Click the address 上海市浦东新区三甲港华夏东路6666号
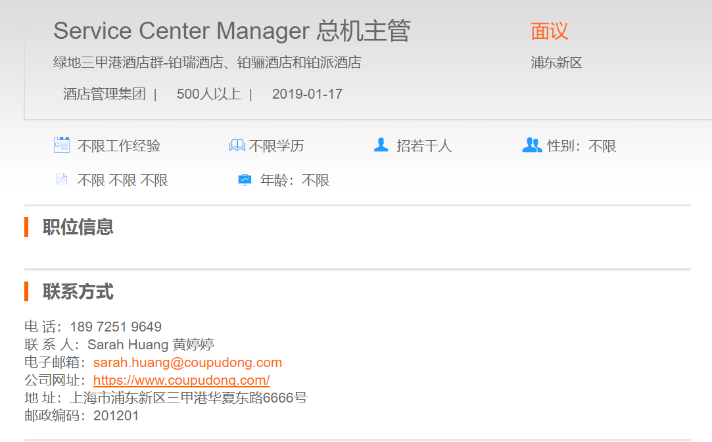Screen dimensions: 712x442 tap(188, 398)
